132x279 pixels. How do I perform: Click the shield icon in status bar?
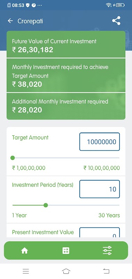[28, 5]
